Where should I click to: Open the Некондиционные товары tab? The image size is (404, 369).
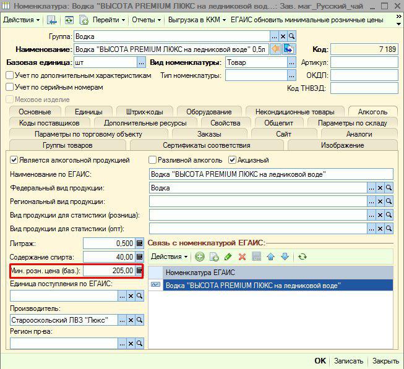pos(295,112)
